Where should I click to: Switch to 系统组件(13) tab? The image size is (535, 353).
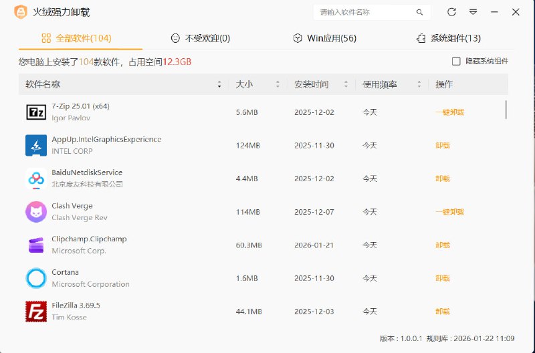point(448,38)
